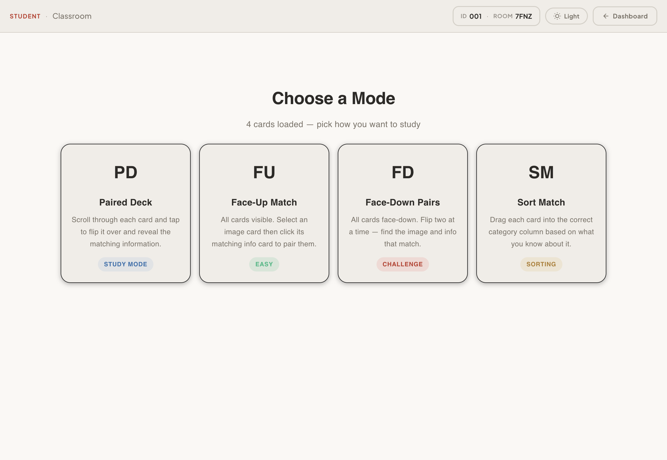Image resolution: width=667 pixels, height=460 pixels.
Task: Click the STUDENT label in header
Action: [25, 16]
